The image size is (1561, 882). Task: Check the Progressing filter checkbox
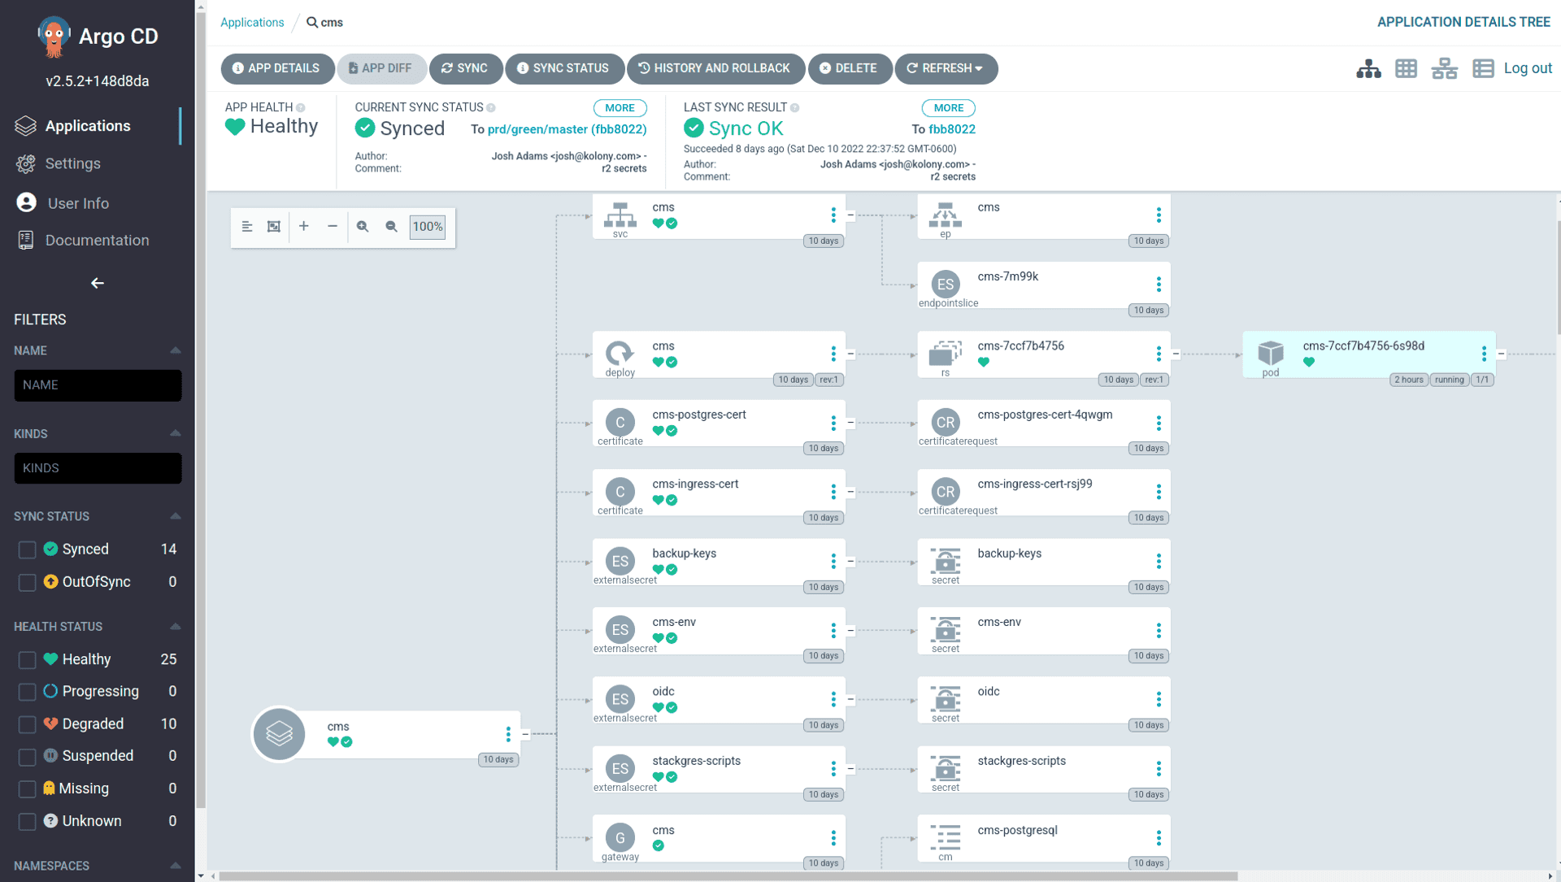coord(27,692)
